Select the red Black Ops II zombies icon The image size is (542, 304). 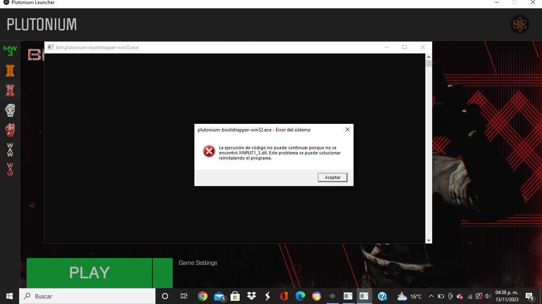click(x=10, y=90)
